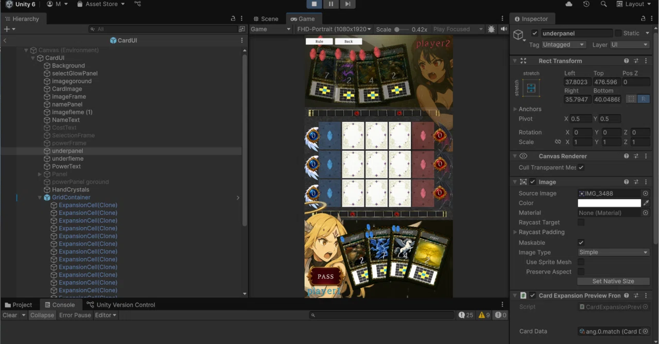This screenshot has width=659, height=344.
Task: Toggle Rect Transform blueprint mode button
Action: [631, 99]
